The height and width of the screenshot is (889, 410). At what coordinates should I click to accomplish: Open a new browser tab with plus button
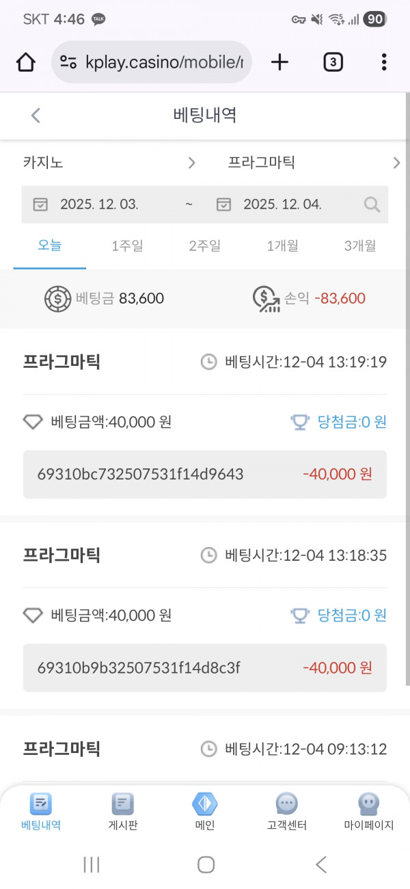[279, 62]
